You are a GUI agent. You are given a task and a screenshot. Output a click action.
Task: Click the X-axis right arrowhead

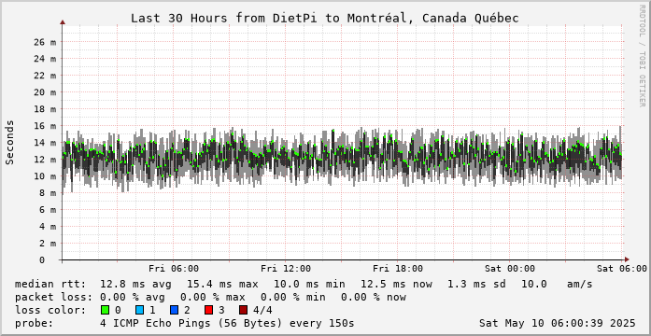tap(627, 259)
